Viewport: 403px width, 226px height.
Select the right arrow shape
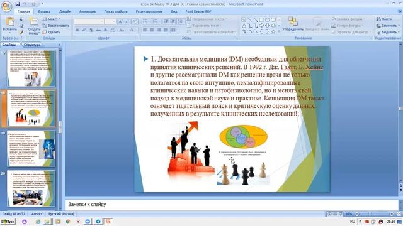[x=261, y=26]
